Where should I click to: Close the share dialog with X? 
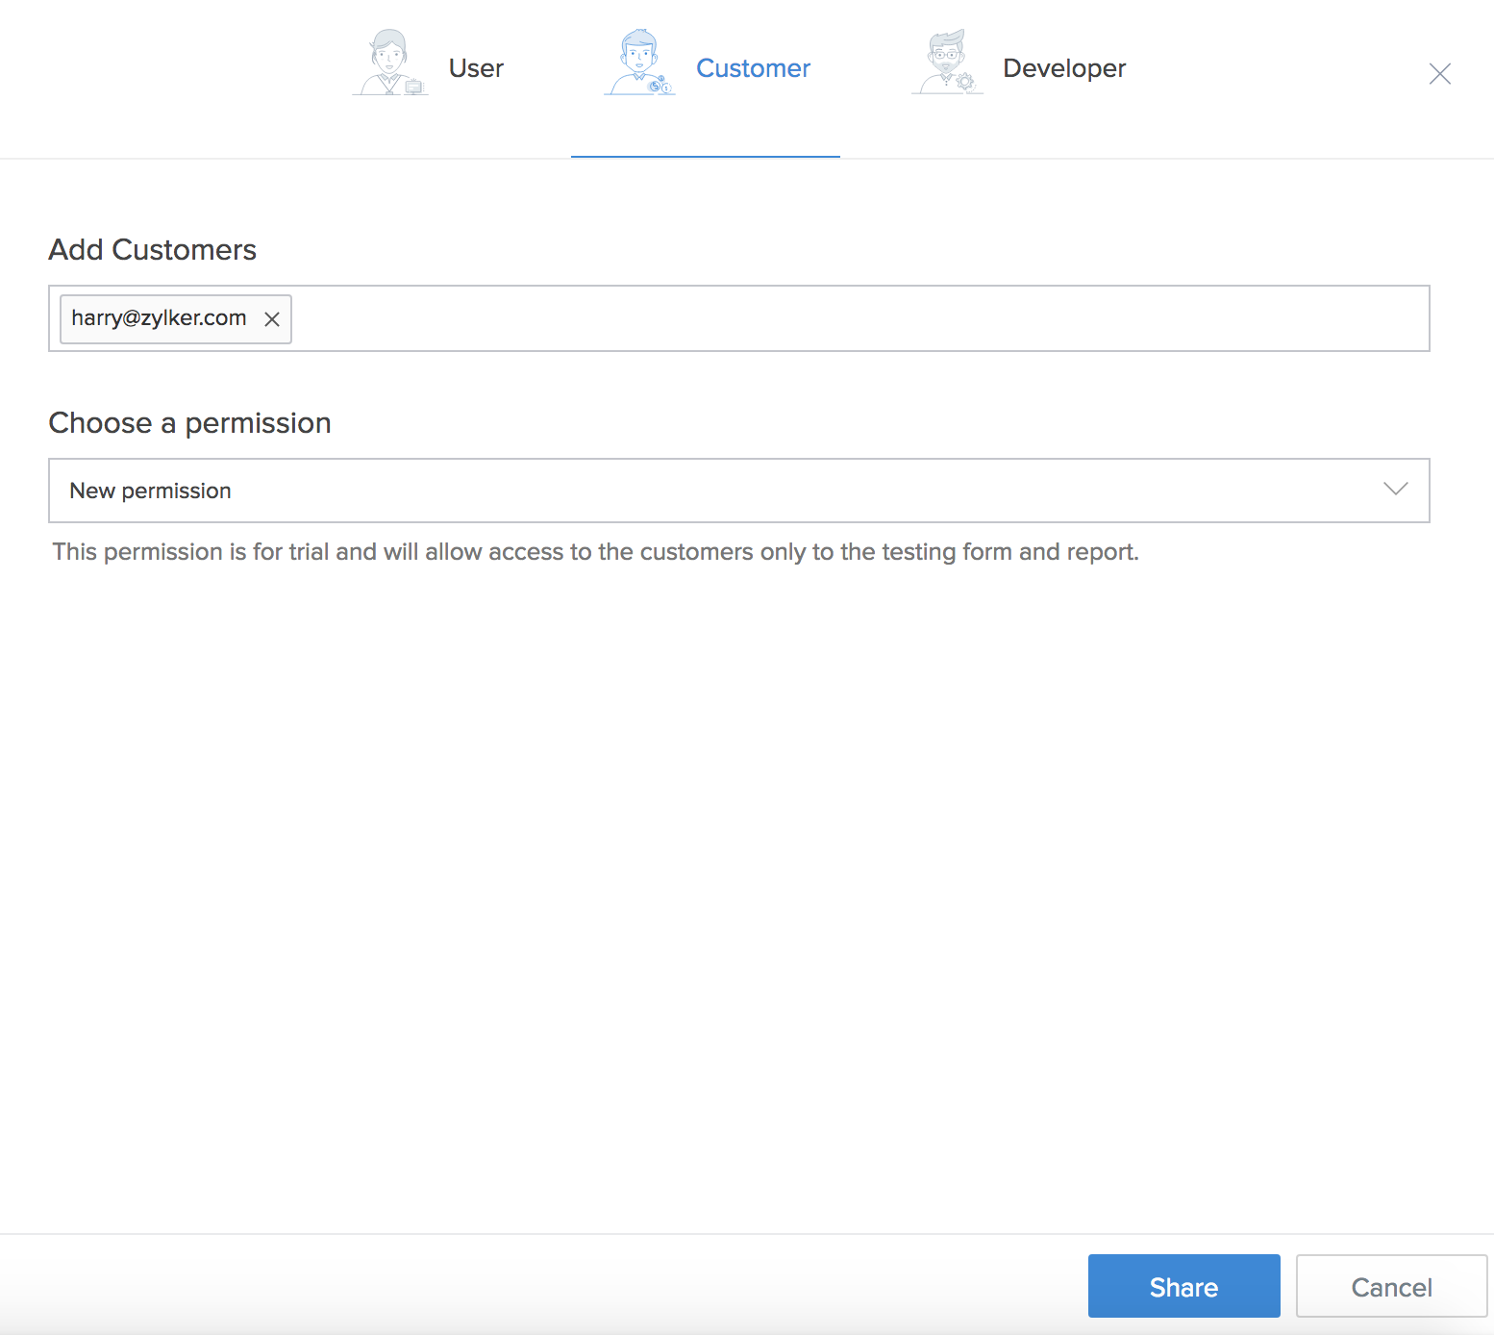tap(1439, 74)
